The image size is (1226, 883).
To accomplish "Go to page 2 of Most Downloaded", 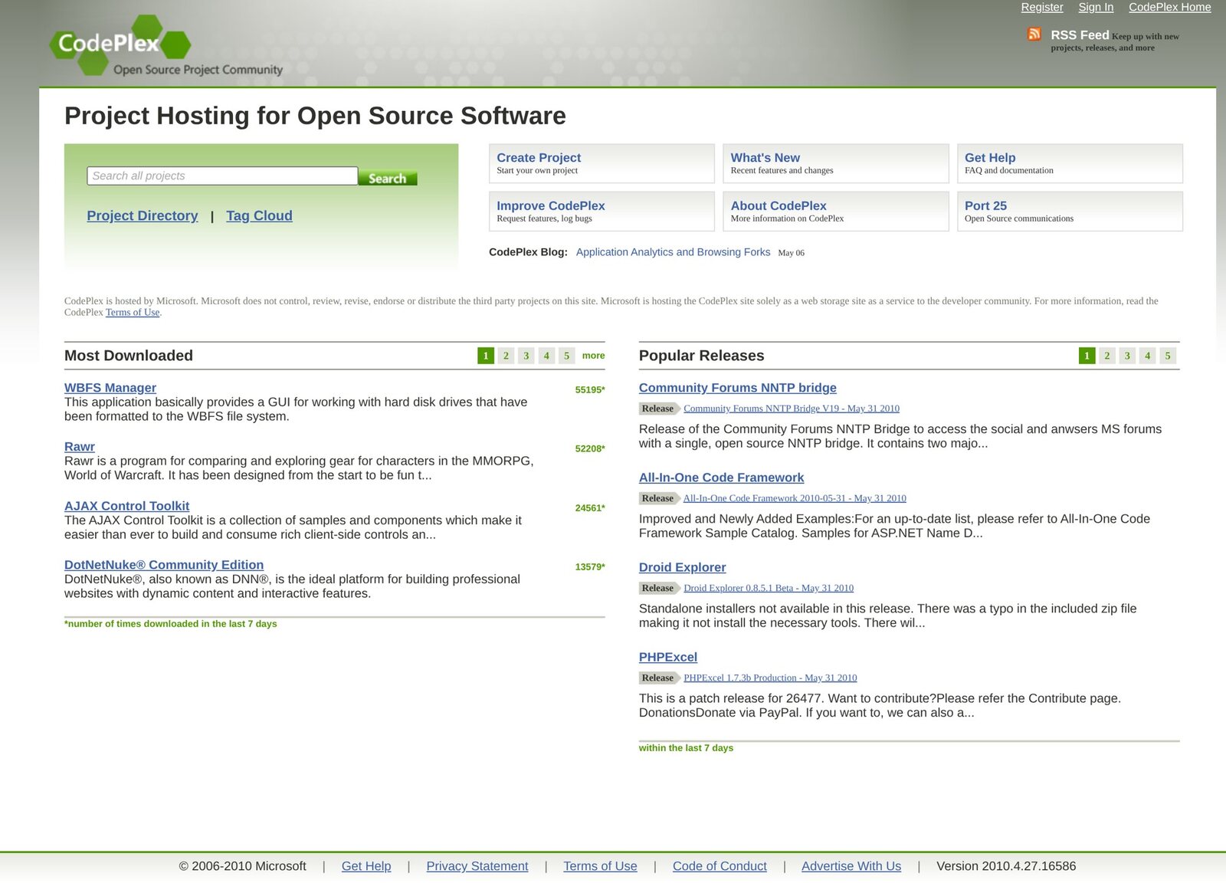I will 506,356.
